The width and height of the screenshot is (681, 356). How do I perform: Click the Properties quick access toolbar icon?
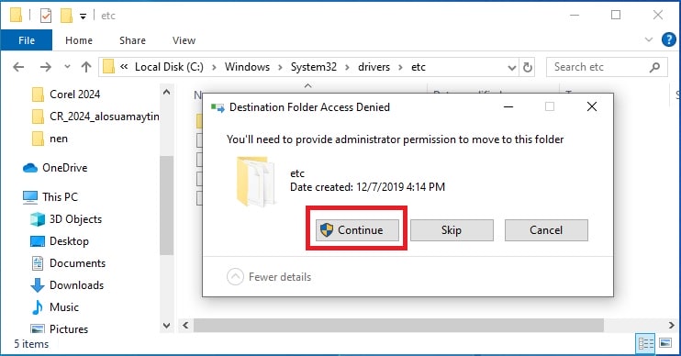[x=46, y=16]
